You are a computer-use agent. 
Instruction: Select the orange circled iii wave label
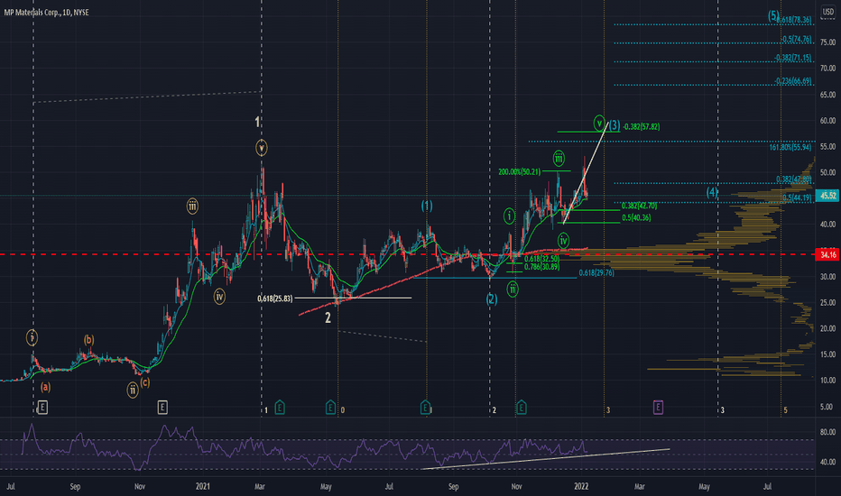192,206
